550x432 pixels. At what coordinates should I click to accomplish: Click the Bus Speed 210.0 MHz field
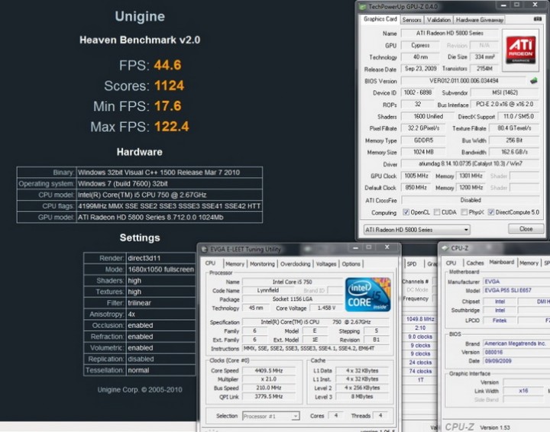268,388
